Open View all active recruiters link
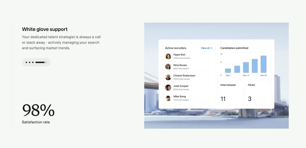This screenshot has width=306, height=148. tap(206, 48)
